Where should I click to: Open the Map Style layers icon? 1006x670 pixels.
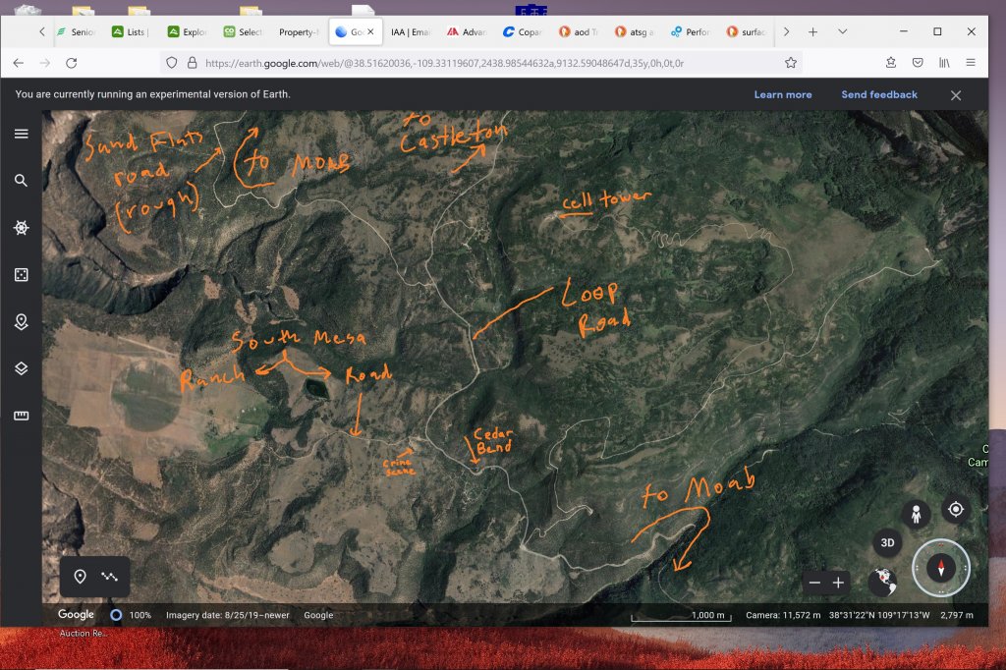point(21,368)
